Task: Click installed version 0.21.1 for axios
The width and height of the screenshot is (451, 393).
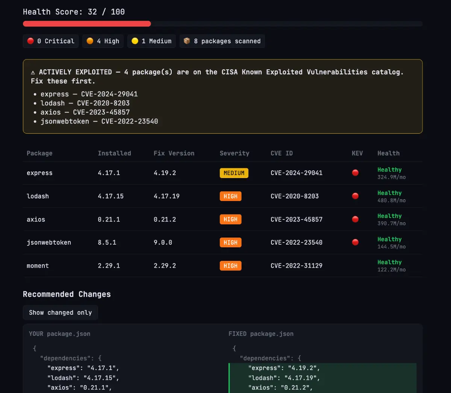Action: click(x=109, y=219)
